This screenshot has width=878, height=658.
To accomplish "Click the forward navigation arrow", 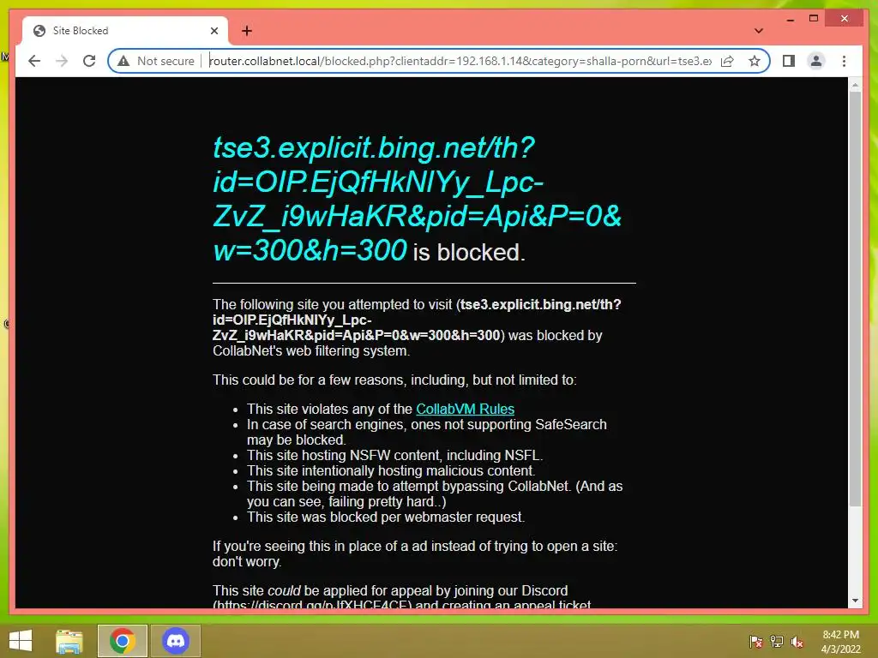I will [62, 61].
